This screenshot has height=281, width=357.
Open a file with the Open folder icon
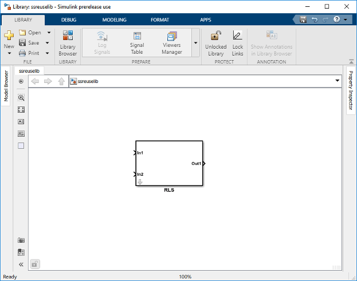click(x=22, y=33)
